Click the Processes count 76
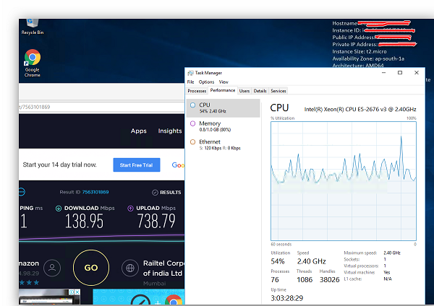This screenshot has height=306, width=434. (275, 280)
